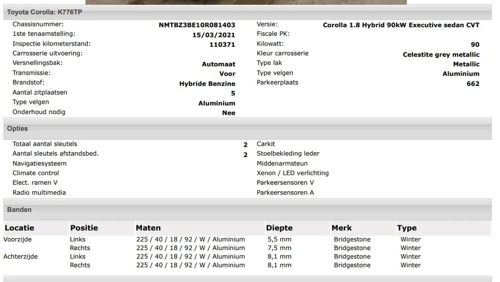Click the Banden section header

[20, 210]
